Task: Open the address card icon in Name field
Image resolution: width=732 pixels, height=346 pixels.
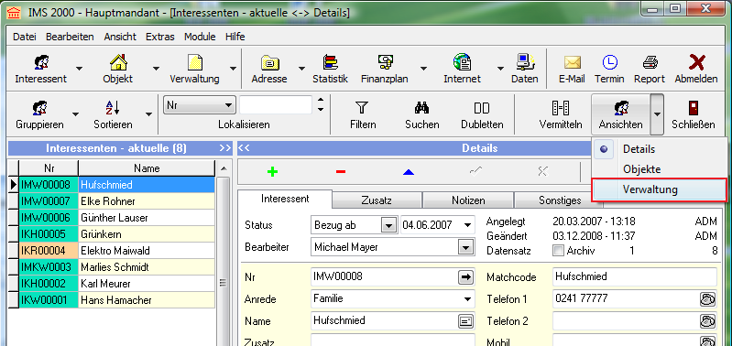Action: 465,320
